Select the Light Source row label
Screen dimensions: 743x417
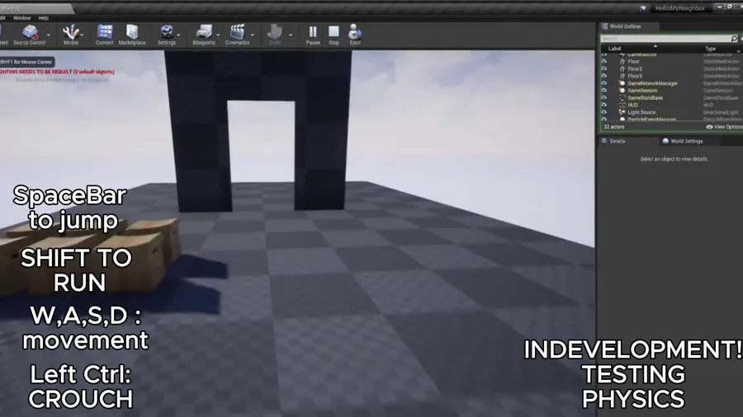641,112
